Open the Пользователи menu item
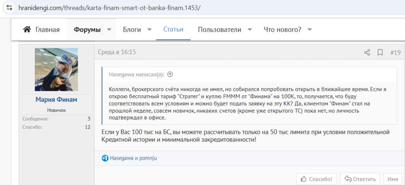This screenshot has width=405, height=185. pos(220,30)
